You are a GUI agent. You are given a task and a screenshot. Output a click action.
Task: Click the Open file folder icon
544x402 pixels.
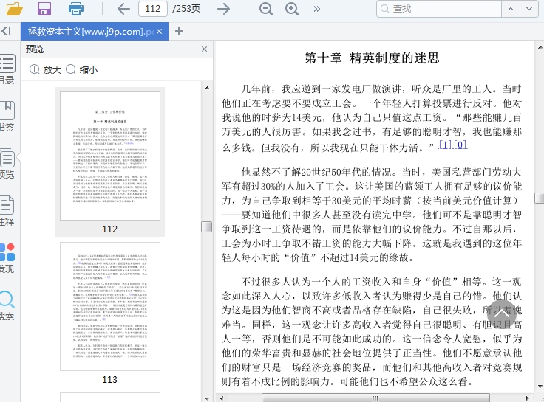(x=13, y=9)
